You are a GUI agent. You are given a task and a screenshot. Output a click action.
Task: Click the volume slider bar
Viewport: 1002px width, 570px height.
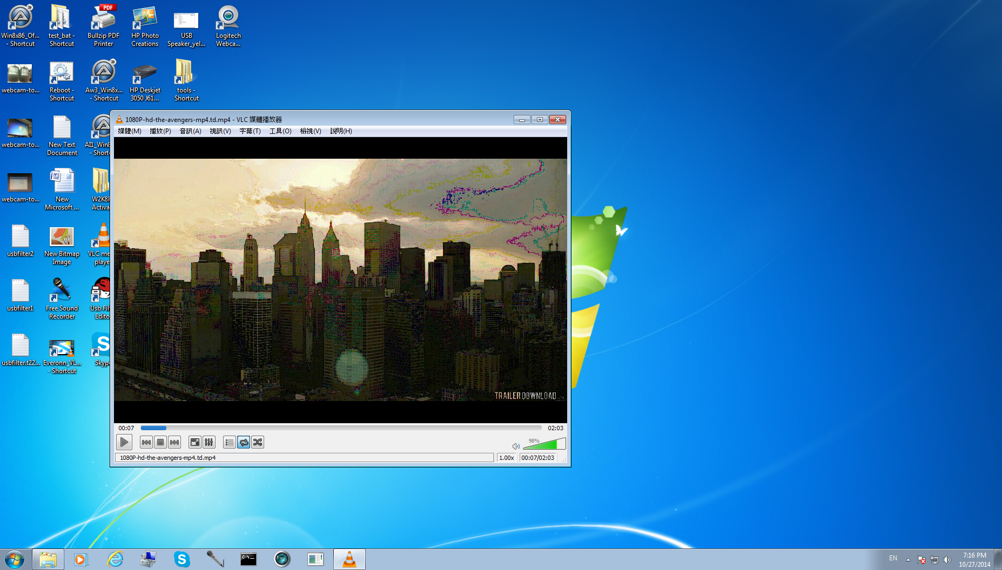pos(543,444)
